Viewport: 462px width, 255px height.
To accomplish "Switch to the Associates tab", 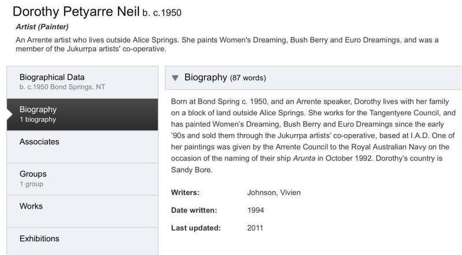I will (39, 142).
